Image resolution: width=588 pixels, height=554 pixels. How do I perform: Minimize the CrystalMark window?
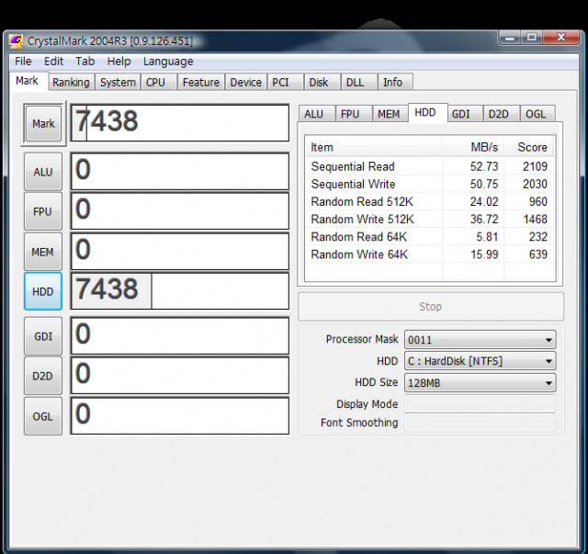pos(510,38)
